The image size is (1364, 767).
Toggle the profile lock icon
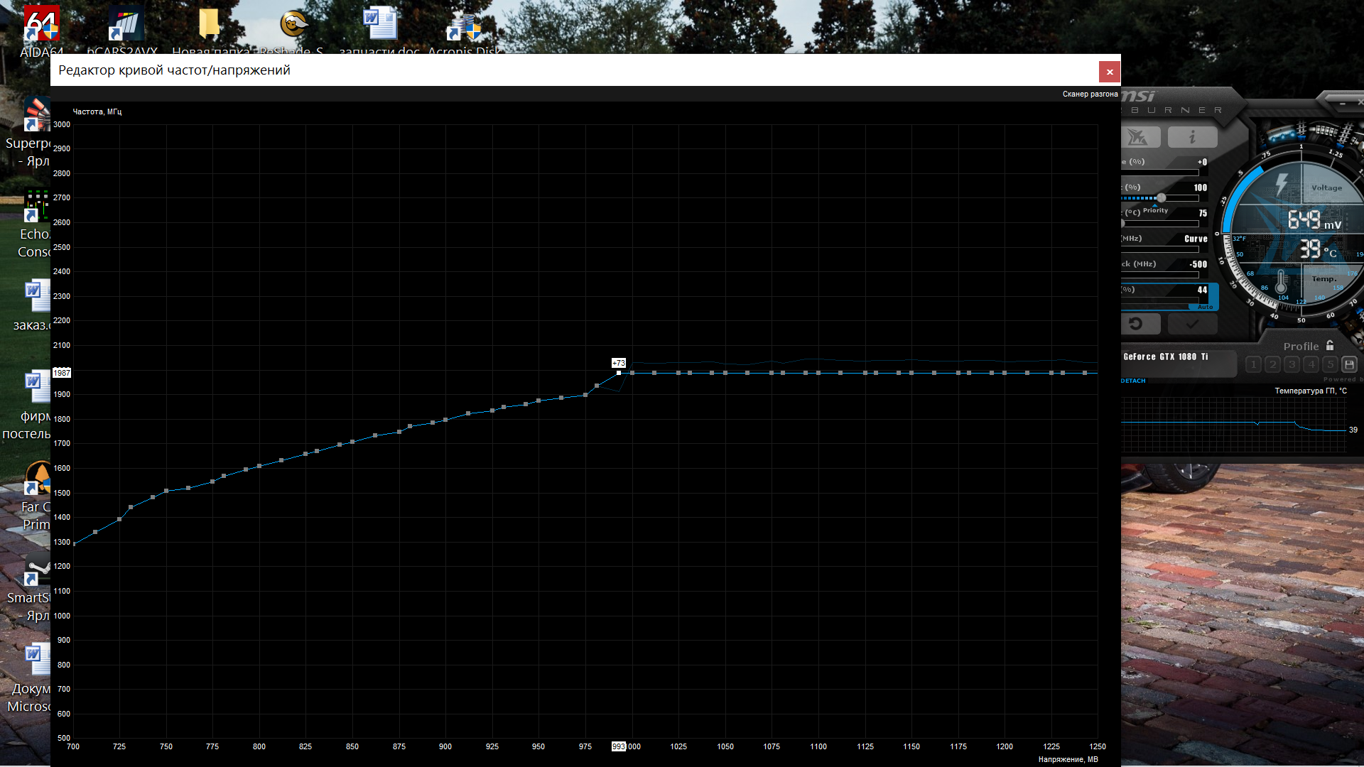1330,346
